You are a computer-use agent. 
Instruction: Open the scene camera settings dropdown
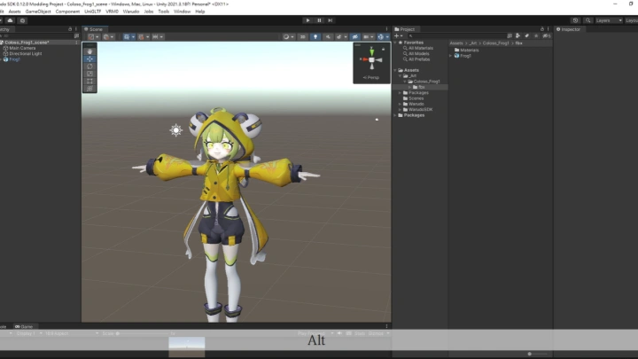(x=369, y=36)
